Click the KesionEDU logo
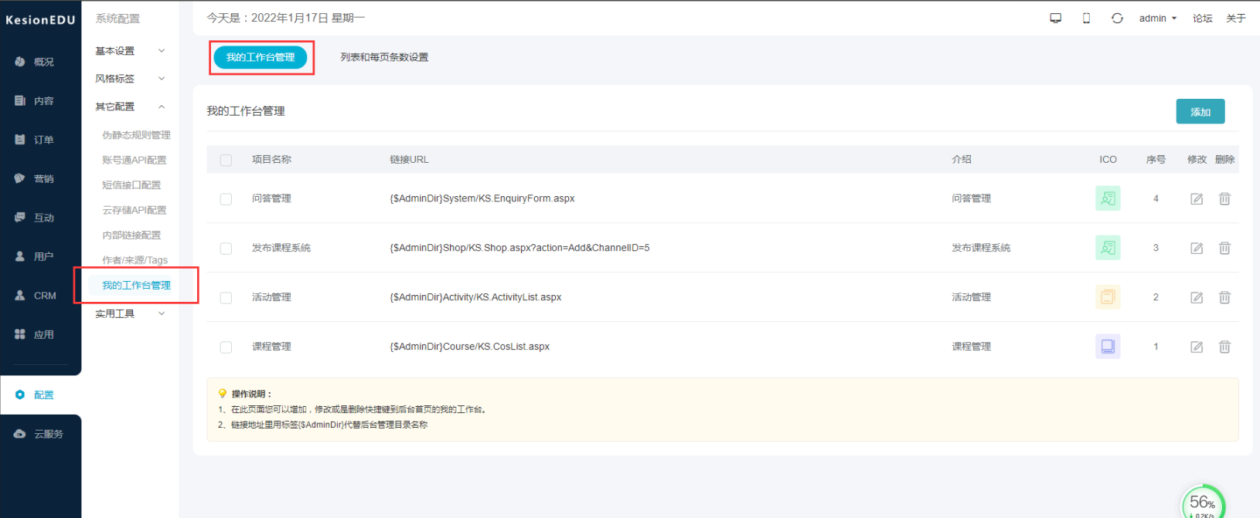This screenshot has height=518, width=1260. pyautogui.click(x=40, y=20)
